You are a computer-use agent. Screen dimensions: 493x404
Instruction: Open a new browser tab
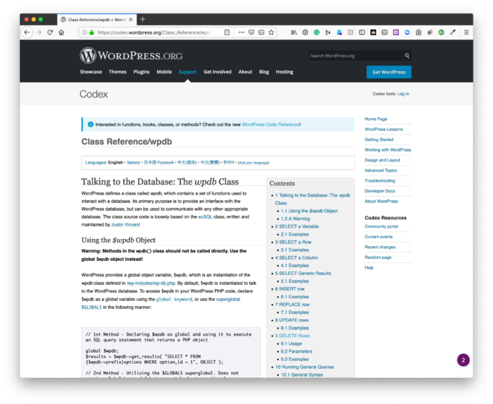pyautogui.click(x=143, y=20)
